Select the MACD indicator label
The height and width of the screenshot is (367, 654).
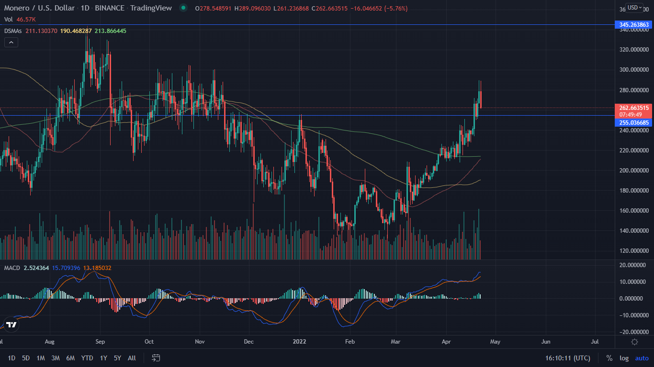click(x=12, y=268)
